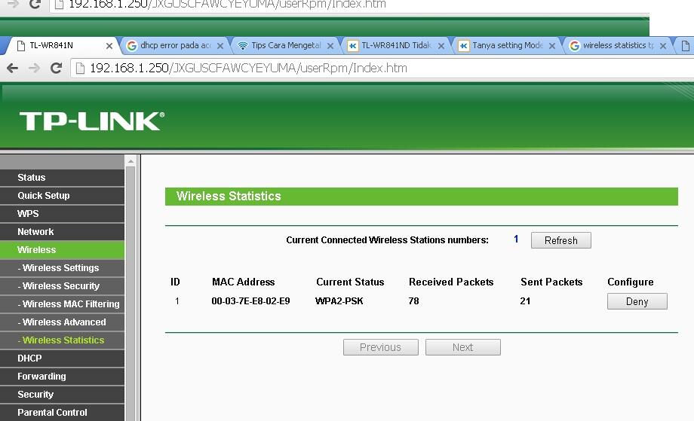Open the DHCP menu

(62, 358)
